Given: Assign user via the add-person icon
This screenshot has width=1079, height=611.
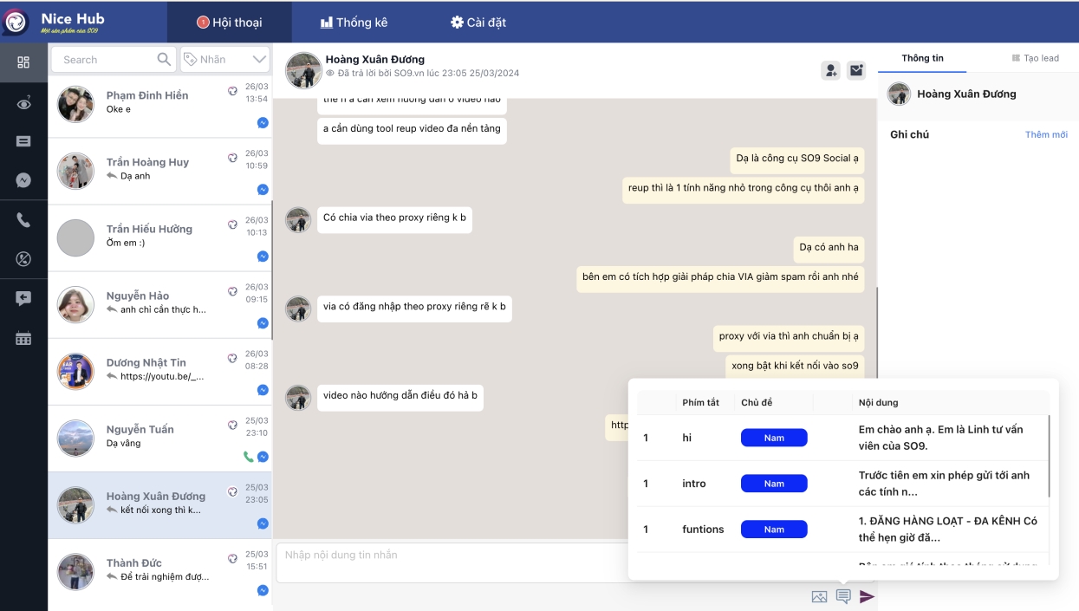Looking at the screenshot, I should point(830,71).
